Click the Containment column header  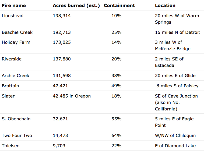[x=119, y=5]
